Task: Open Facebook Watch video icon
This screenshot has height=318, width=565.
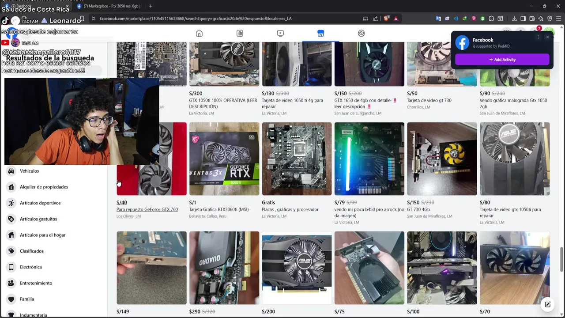Action: (x=280, y=34)
